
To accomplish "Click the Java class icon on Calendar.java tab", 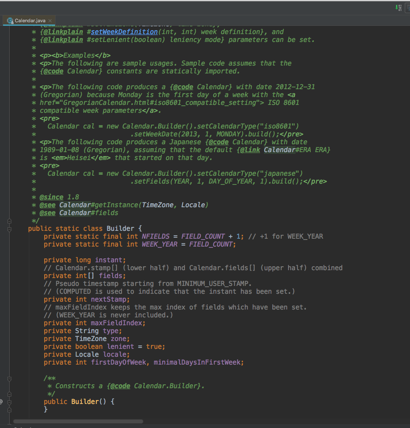I will coord(10,21).
